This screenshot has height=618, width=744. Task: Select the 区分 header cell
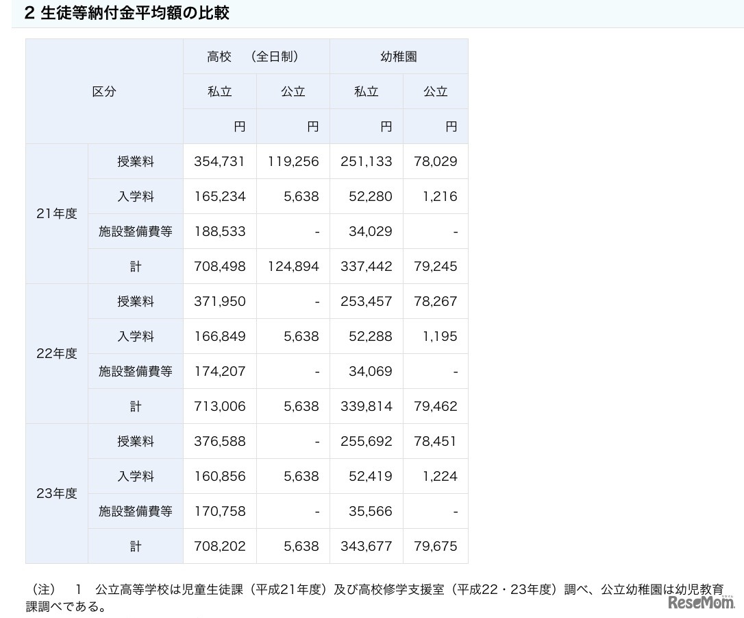103,91
